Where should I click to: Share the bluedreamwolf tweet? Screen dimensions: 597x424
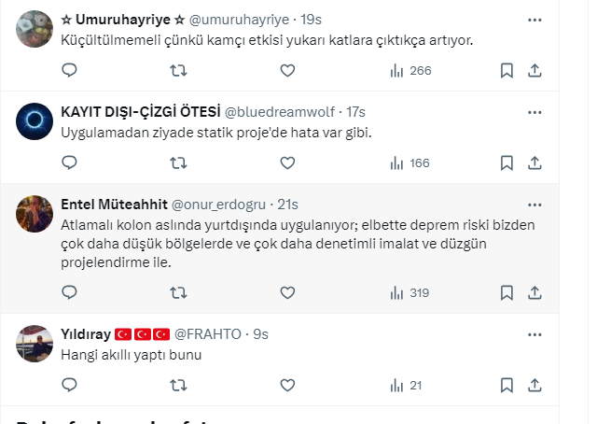535,163
